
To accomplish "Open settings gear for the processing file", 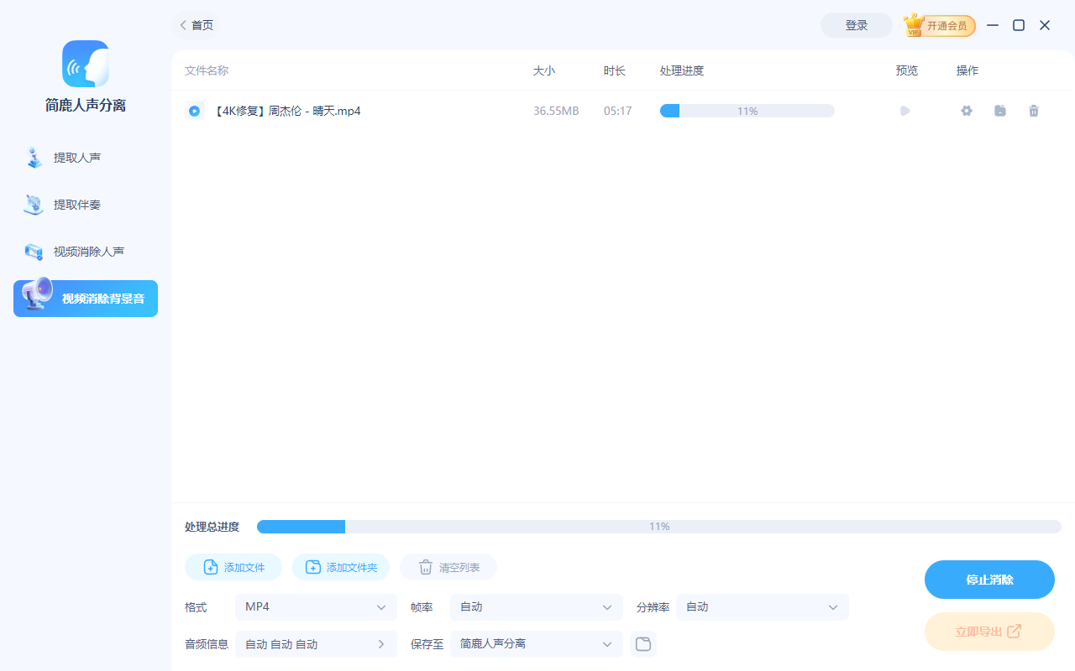I will pyautogui.click(x=966, y=110).
